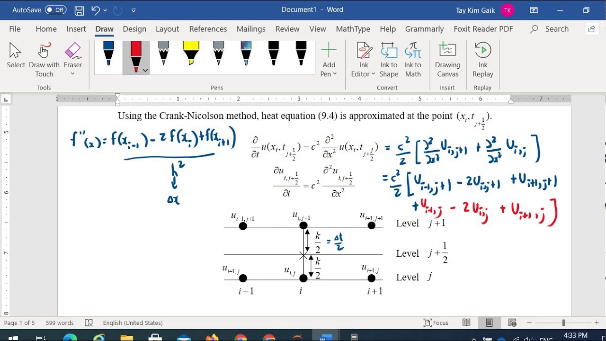Image resolution: width=606 pixels, height=341 pixels.
Task: Open the File menu
Action: tap(15, 29)
